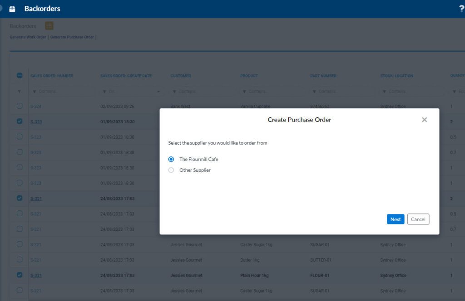Select The Flourmill Cafe supplier option
Image resolution: width=465 pixels, height=301 pixels.
click(171, 159)
